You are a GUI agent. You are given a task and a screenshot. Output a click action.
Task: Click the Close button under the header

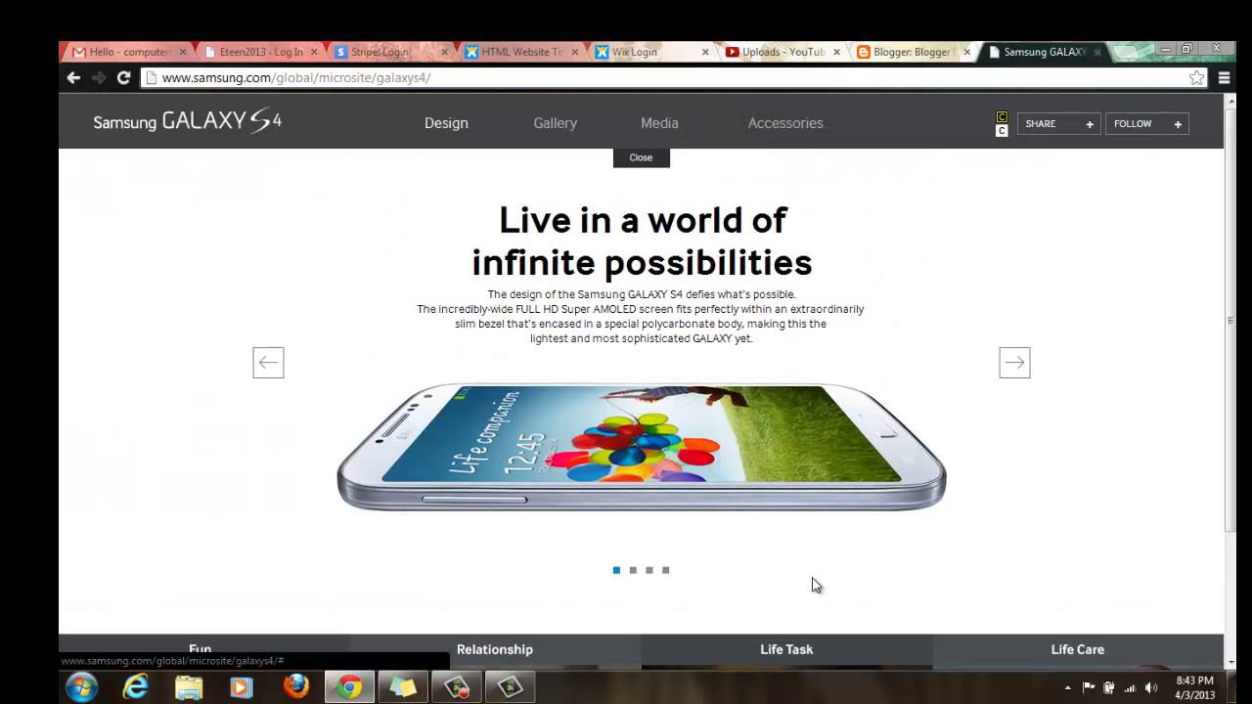pyautogui.click(x=642, y=157)
